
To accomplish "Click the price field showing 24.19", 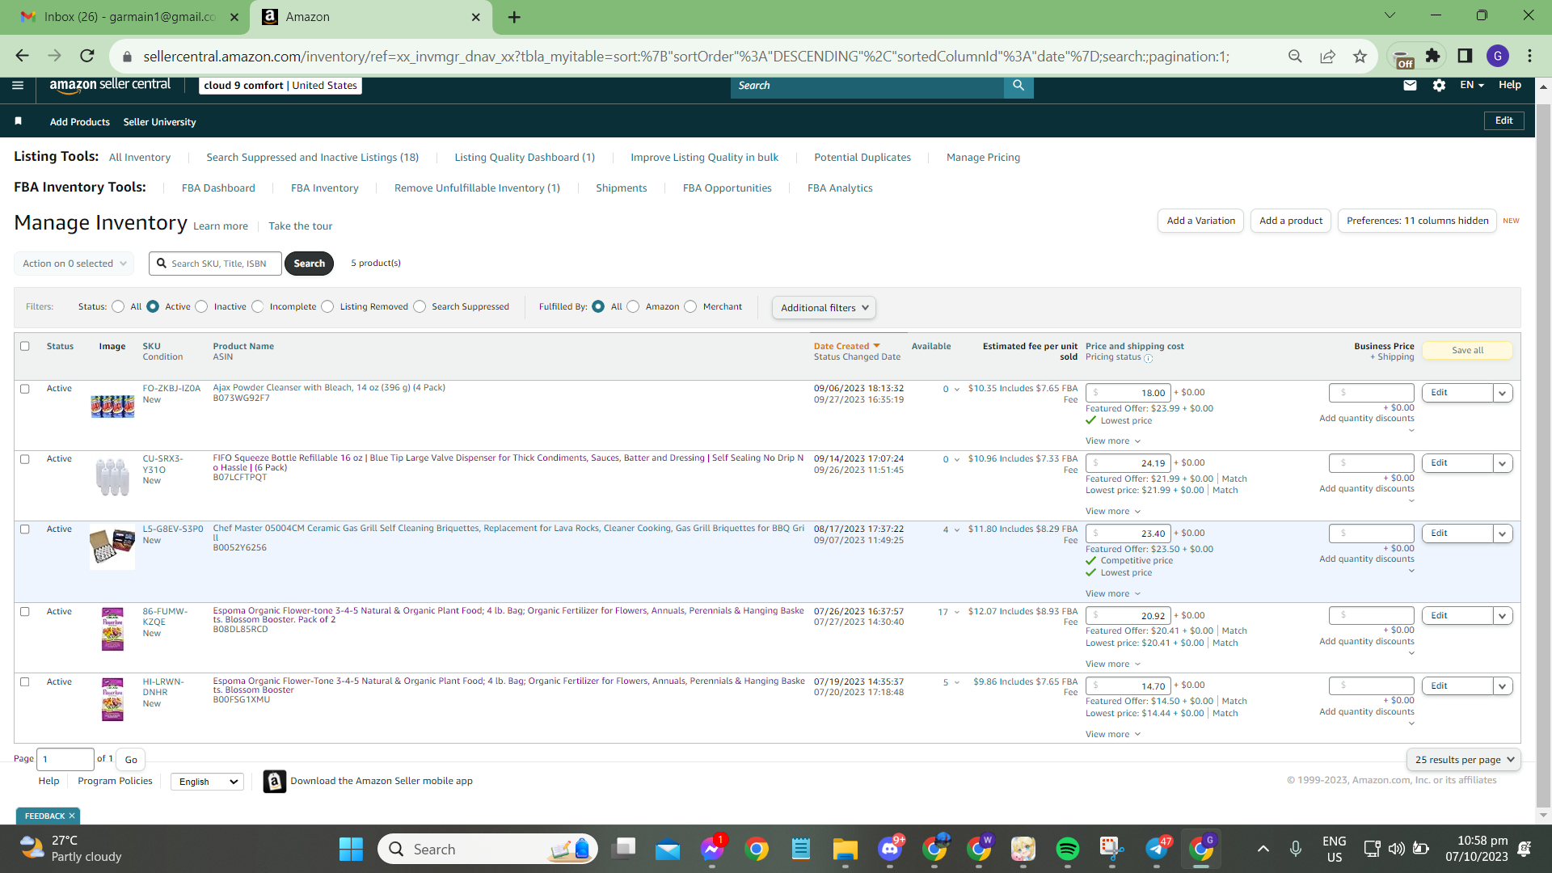I will tap(1128, 463).
